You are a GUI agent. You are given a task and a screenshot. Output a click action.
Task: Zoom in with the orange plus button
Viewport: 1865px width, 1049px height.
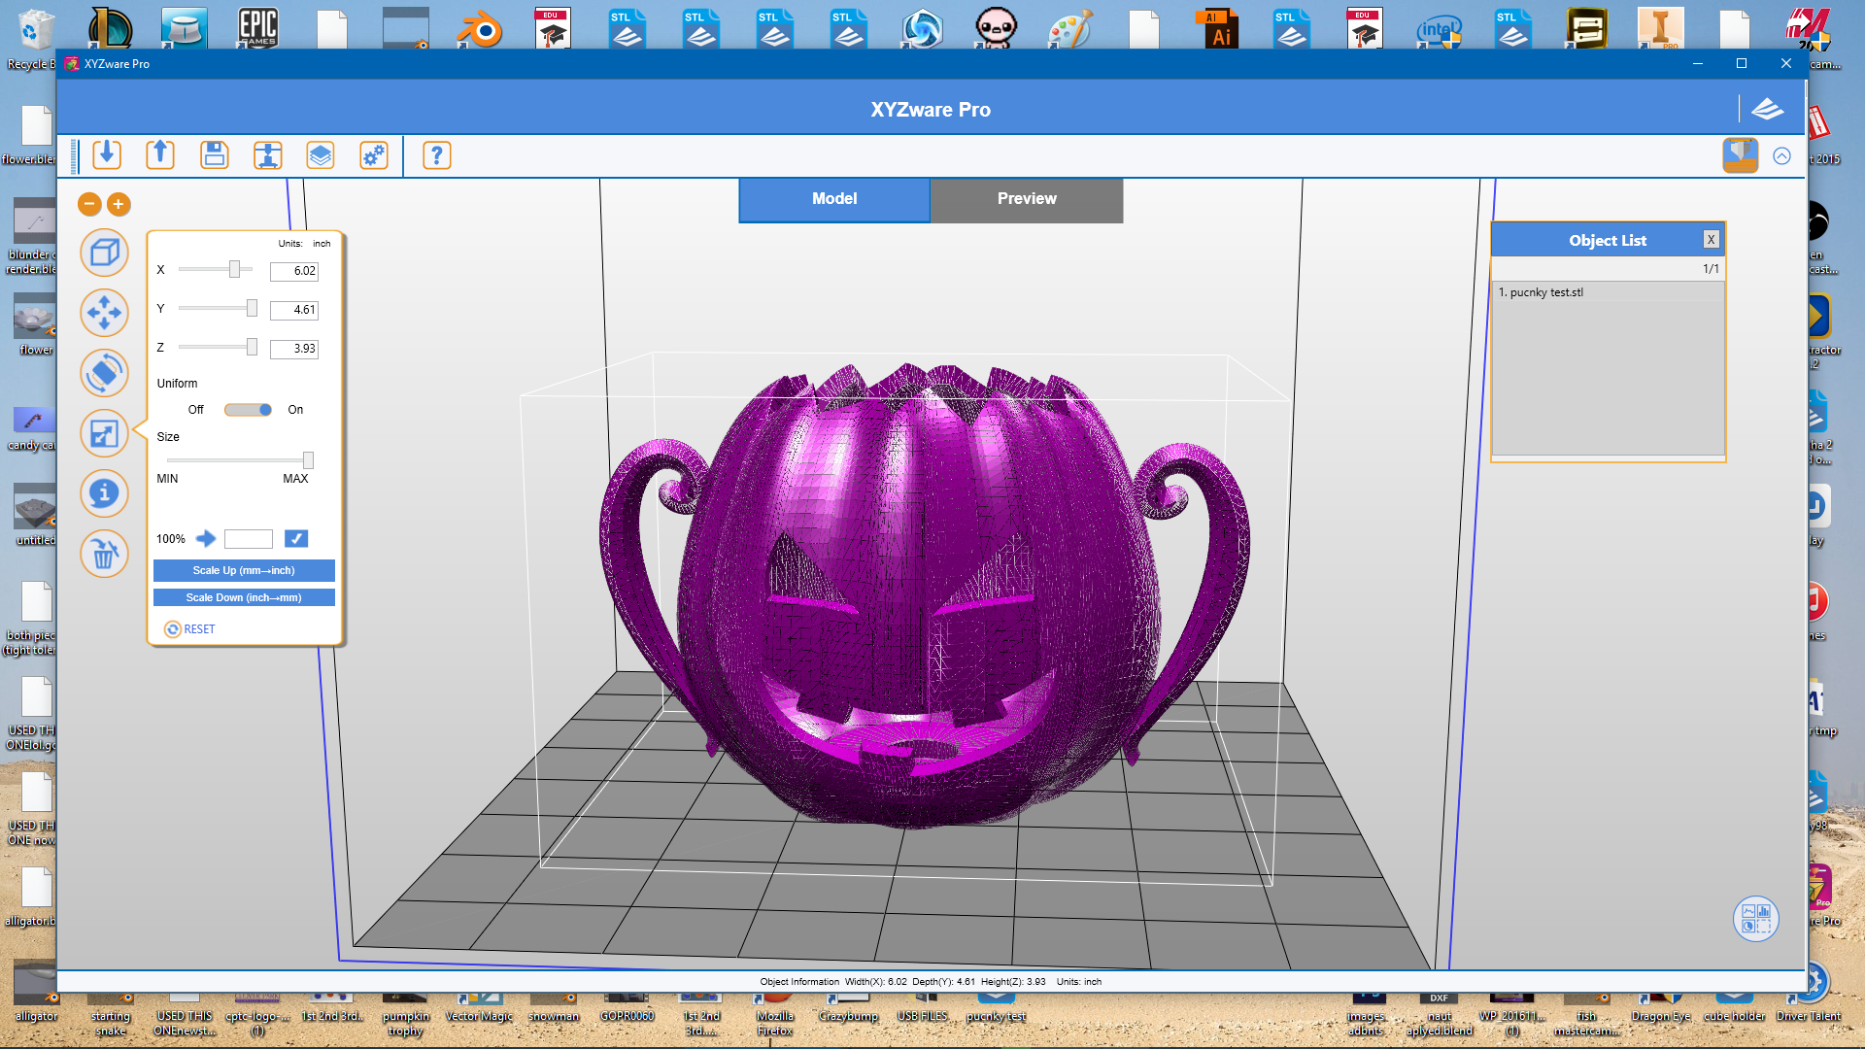119,204
